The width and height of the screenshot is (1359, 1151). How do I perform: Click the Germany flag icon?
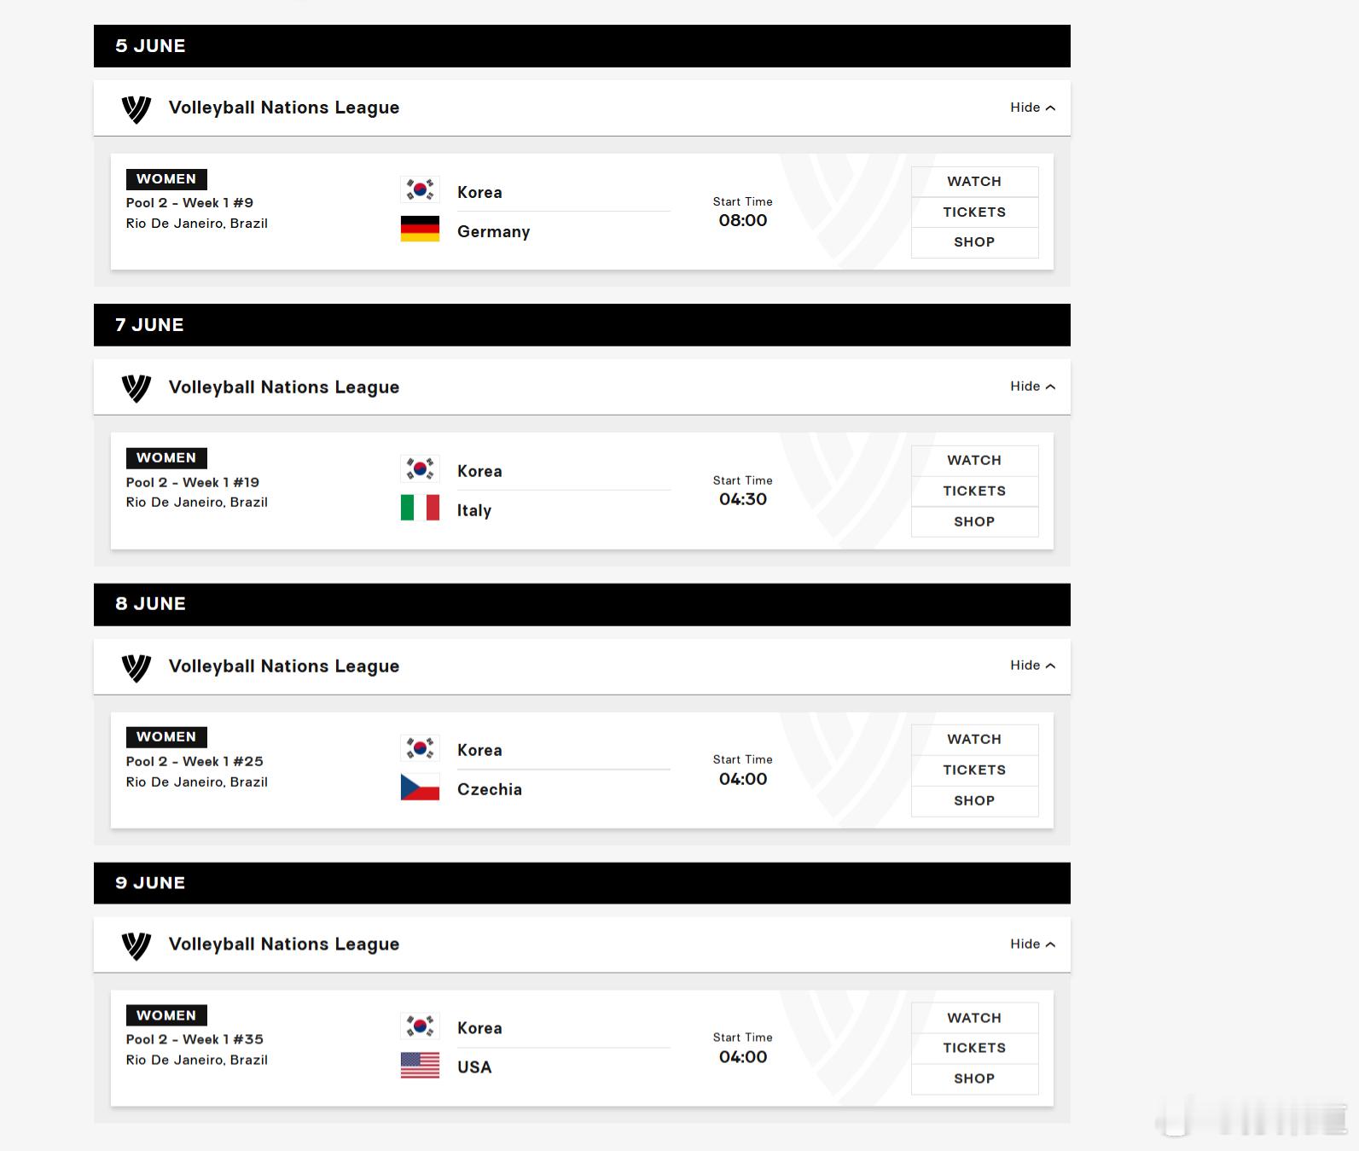420,229
